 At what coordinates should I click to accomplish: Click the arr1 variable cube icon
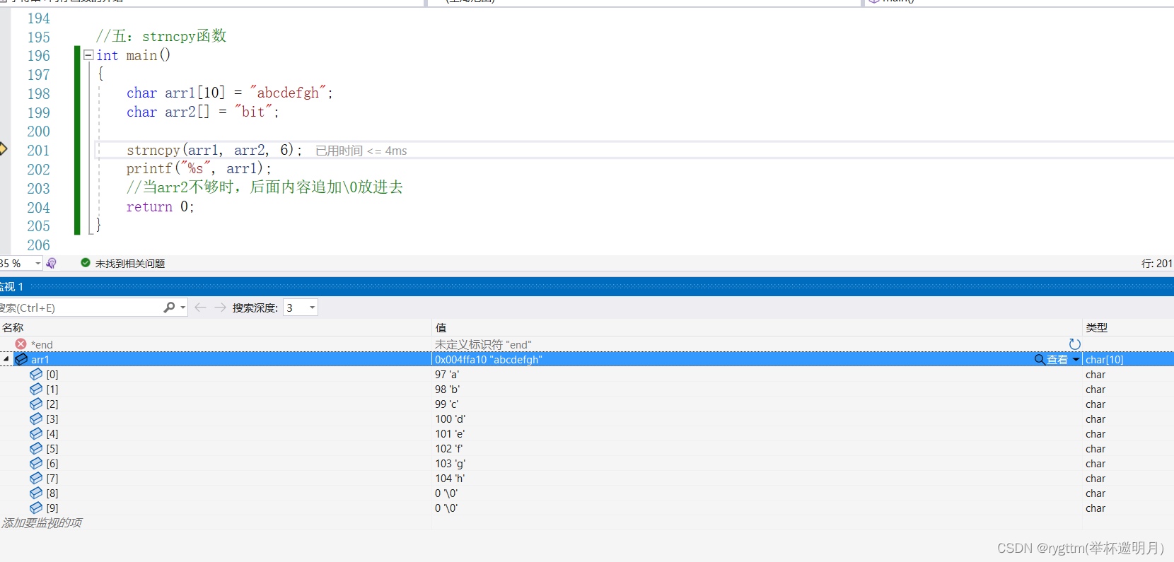coord(21,359)
